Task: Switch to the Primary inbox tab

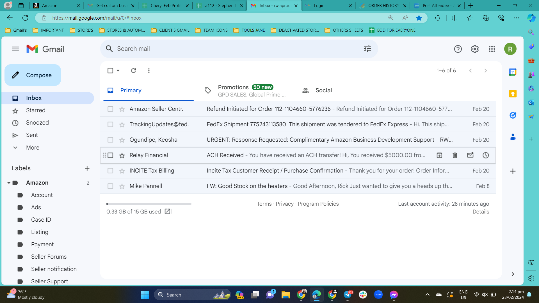Action: [149, 90]
